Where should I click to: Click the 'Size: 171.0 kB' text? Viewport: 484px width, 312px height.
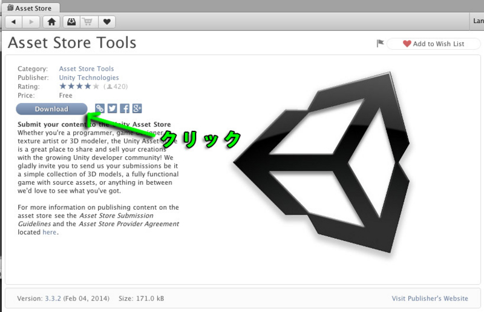coord(142,299)
